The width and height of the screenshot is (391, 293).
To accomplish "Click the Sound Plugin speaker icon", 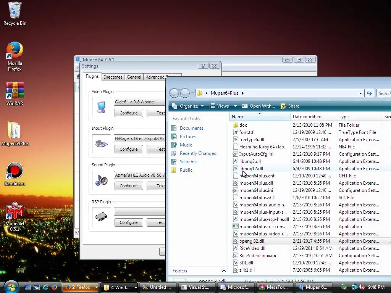I will (x=101, y=180).
